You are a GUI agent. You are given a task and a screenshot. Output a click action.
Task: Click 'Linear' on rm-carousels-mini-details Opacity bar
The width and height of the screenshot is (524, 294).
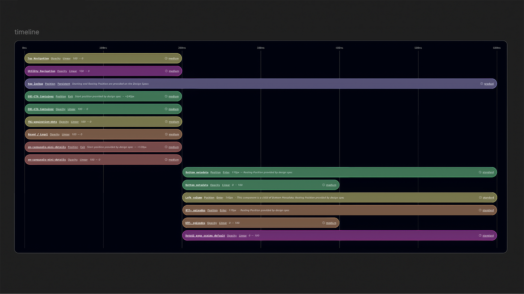(84, 160)
